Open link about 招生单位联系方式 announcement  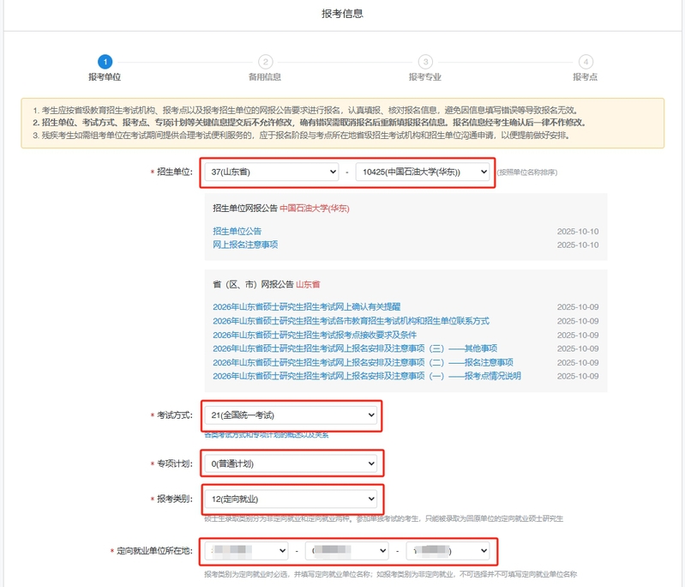pos(351,321)
